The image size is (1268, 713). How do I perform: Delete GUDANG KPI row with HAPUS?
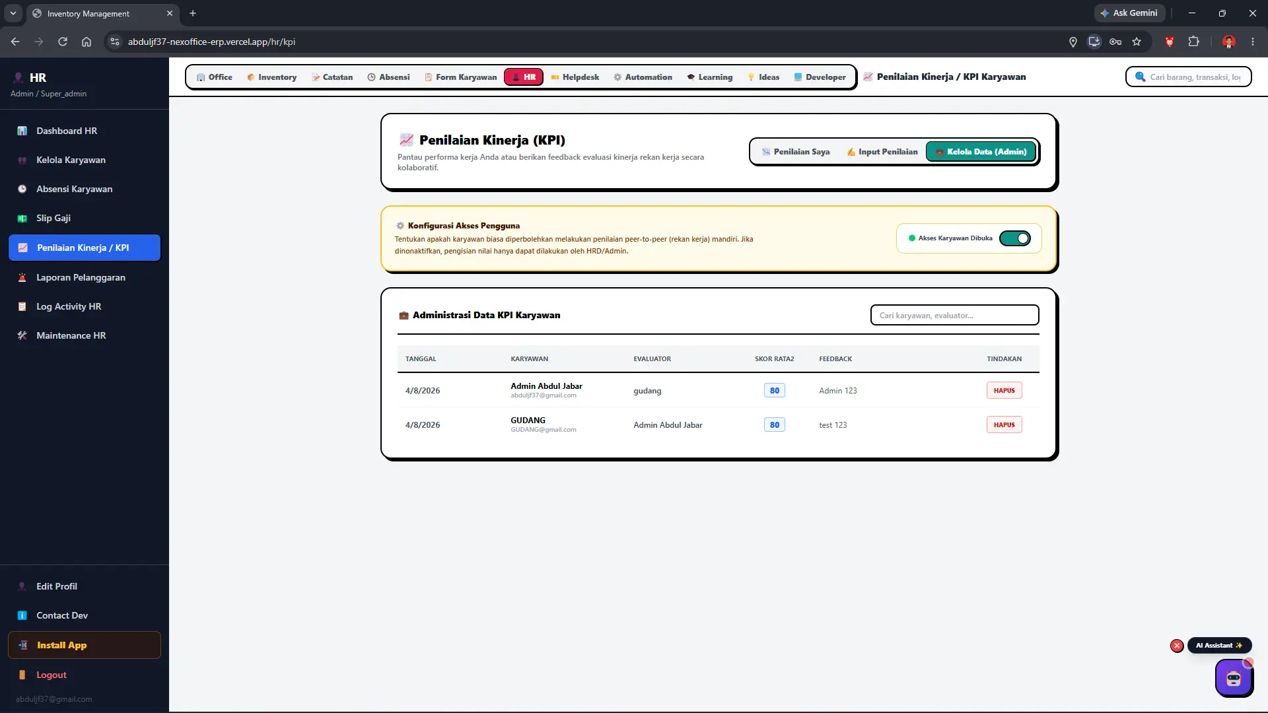coord(1004,425)
